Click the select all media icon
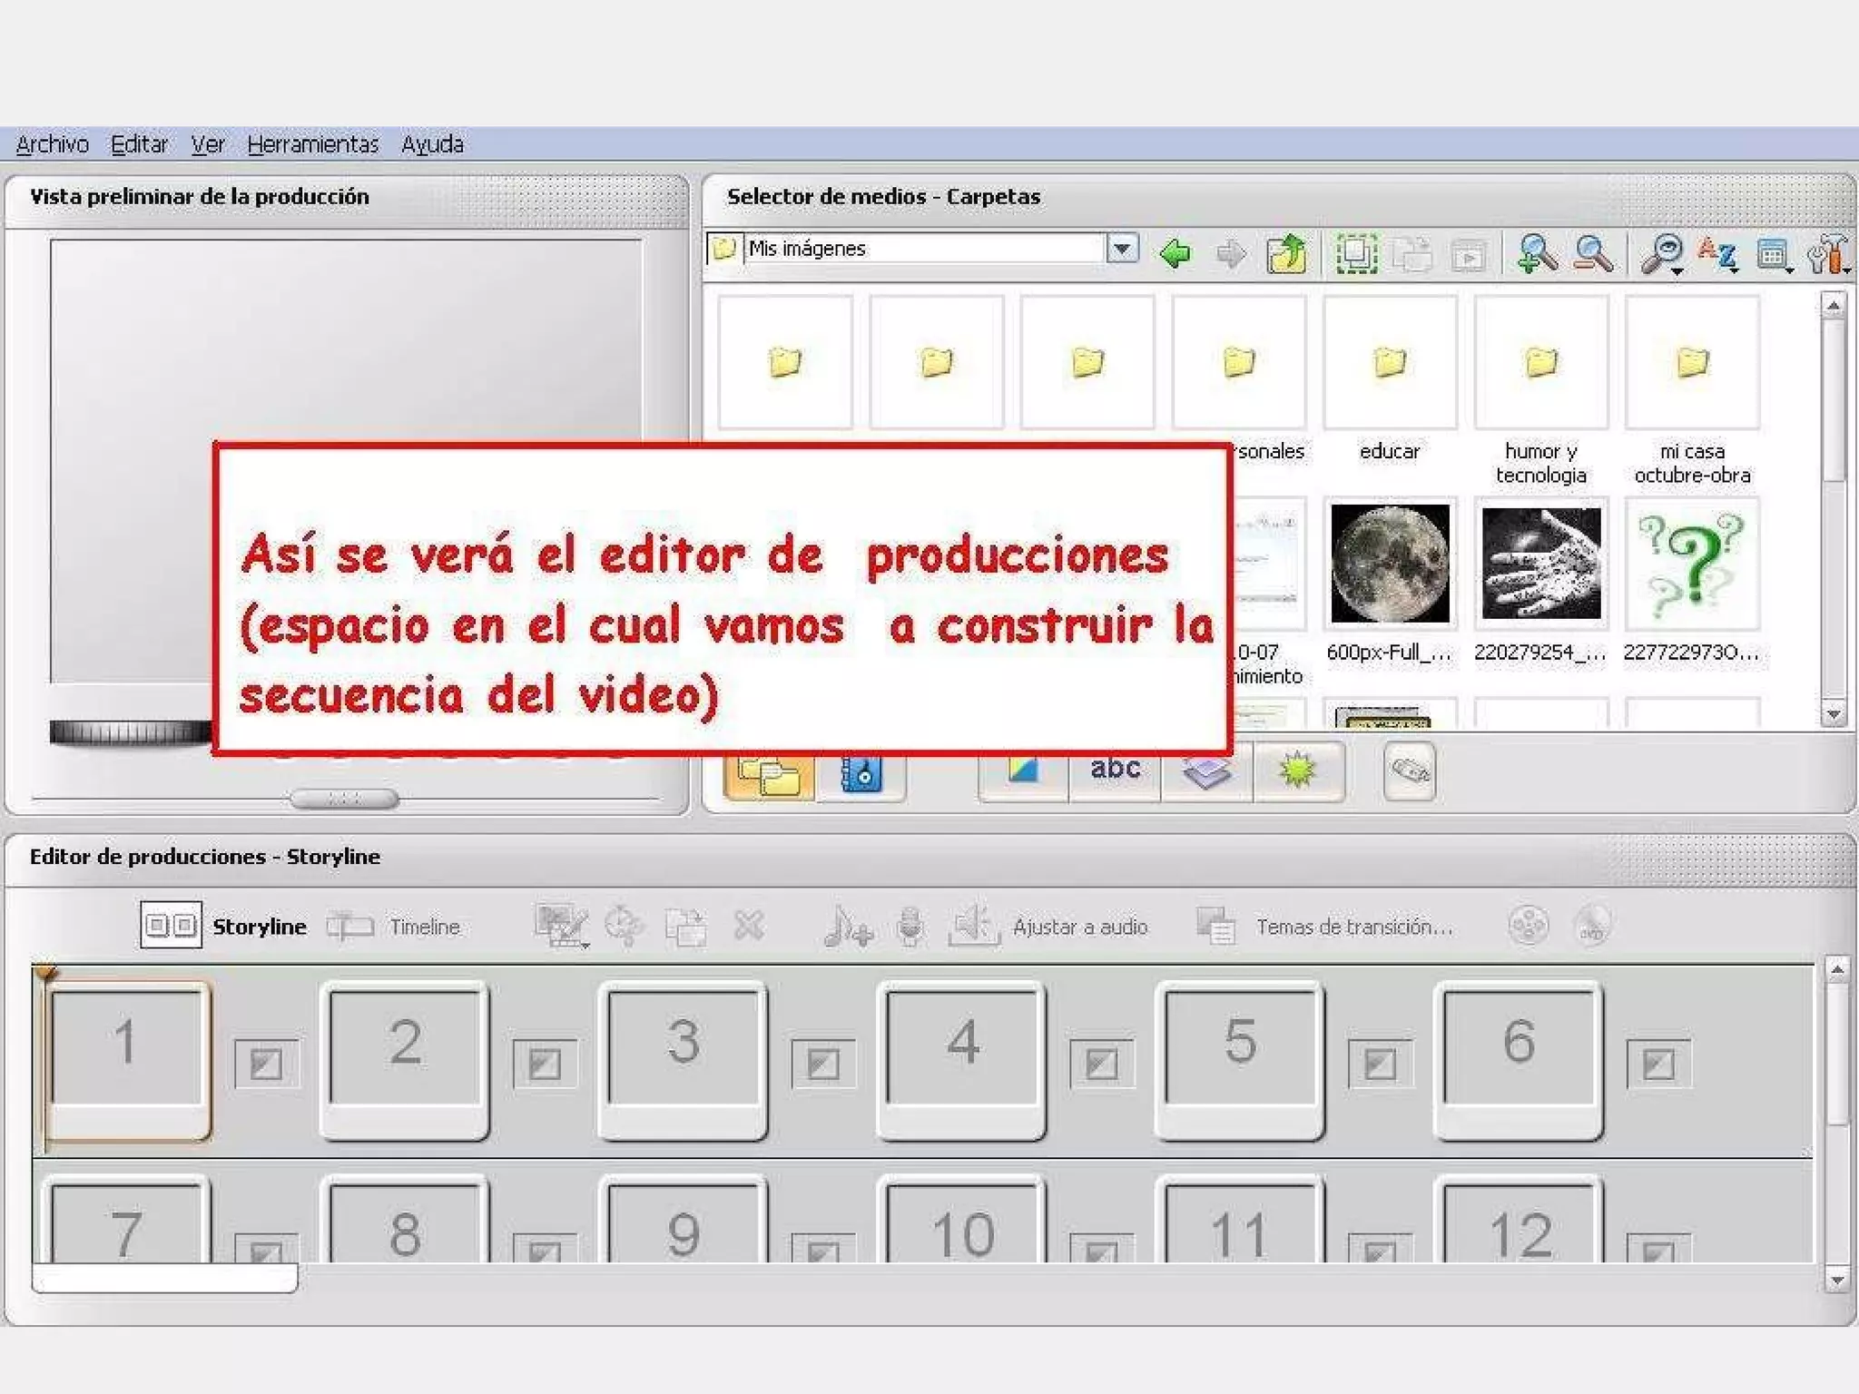 tap(1356, 253)
